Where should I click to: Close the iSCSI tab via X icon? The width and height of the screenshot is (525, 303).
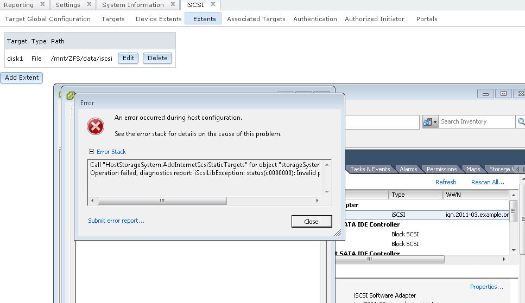(x=213, y=4)
